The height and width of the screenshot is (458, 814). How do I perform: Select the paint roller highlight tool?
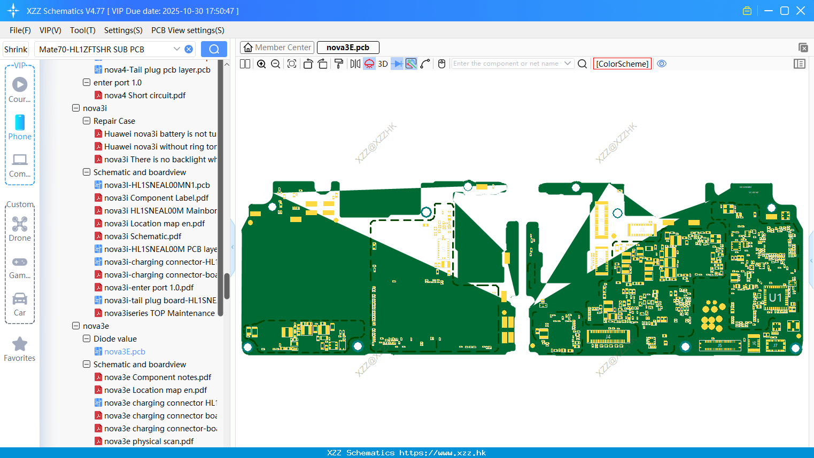pos(339,64)
